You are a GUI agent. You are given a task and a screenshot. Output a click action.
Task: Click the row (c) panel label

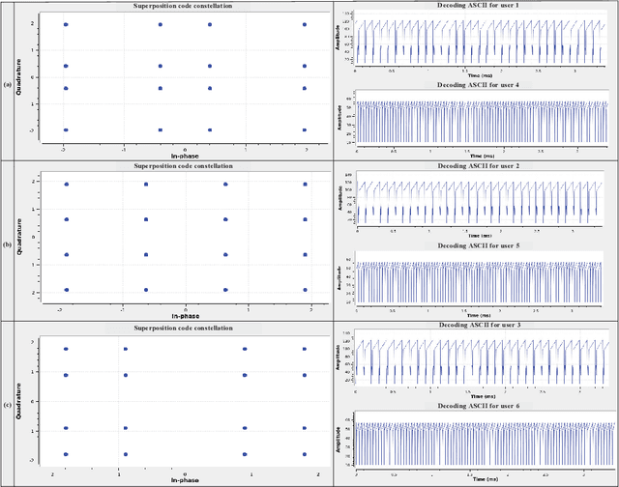pos(9,405)
